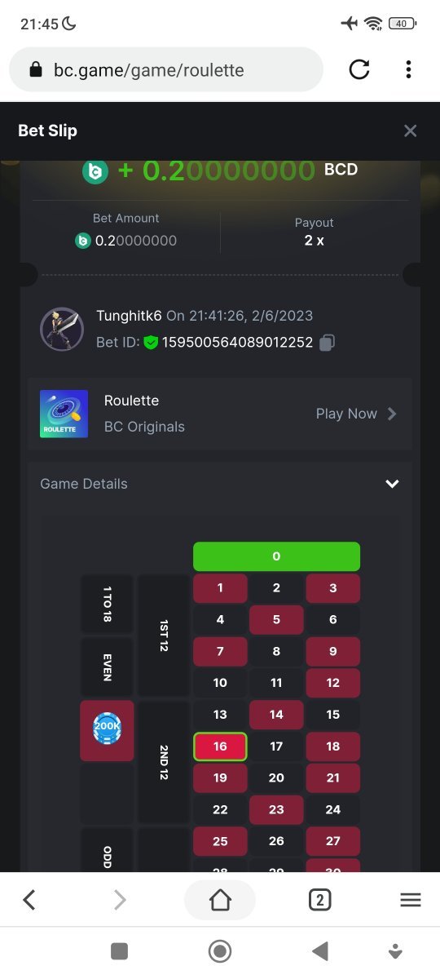This screenshot has height=979, width=440.
Task: Click the green 0 number cell
Action: point(276,556)
